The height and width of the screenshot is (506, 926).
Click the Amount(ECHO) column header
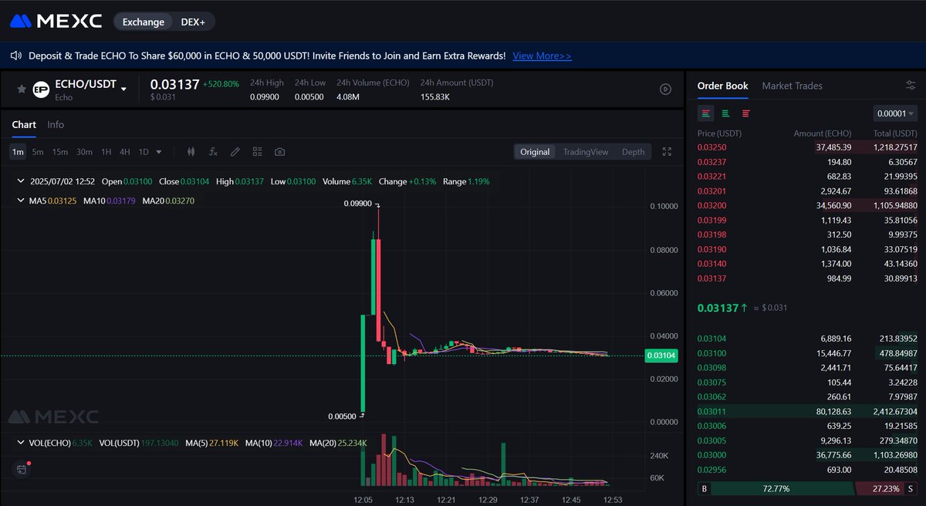(x=822, y=133)
